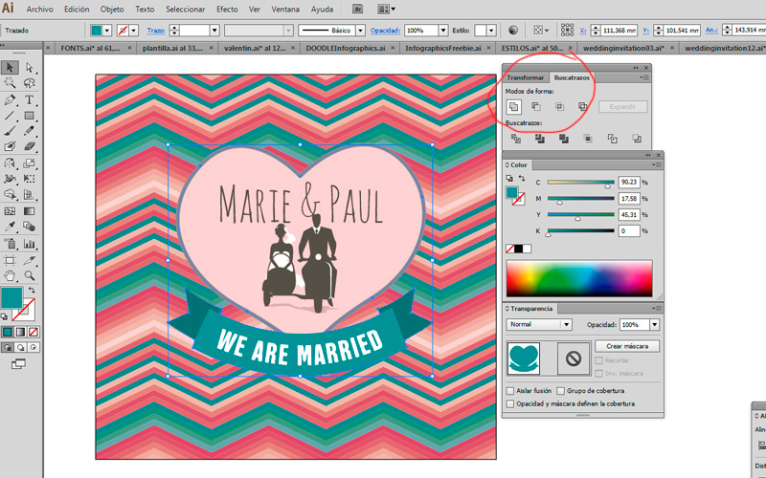Toggle the Inv. máscara checkbox

[599, 373]
